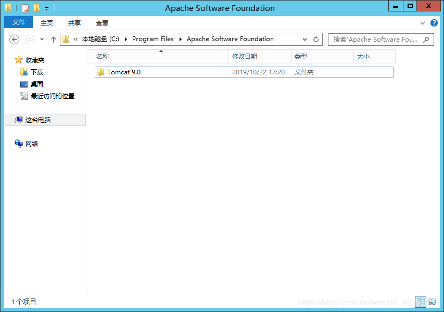This screenshot has height=312, width=444.
Task: Click Program Files in the address path
Action: click(x=153, y=39)
